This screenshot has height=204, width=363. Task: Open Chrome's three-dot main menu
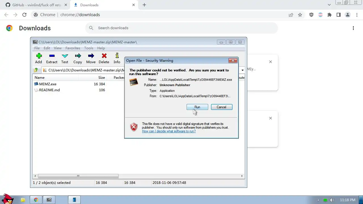pos(356,15)
